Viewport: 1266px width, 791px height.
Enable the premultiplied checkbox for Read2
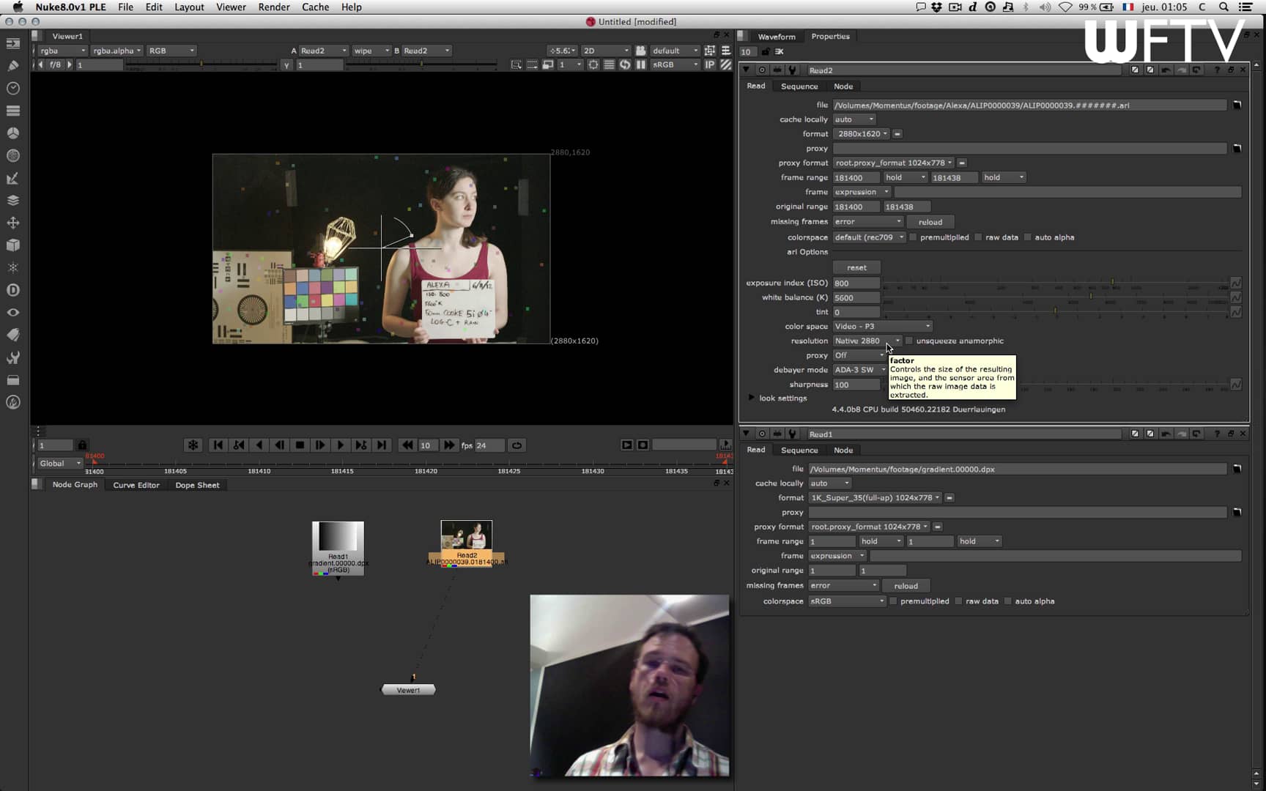[x=913, y=237]
